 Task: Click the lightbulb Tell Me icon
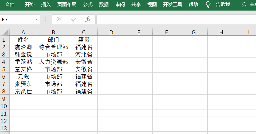(208, 4)
